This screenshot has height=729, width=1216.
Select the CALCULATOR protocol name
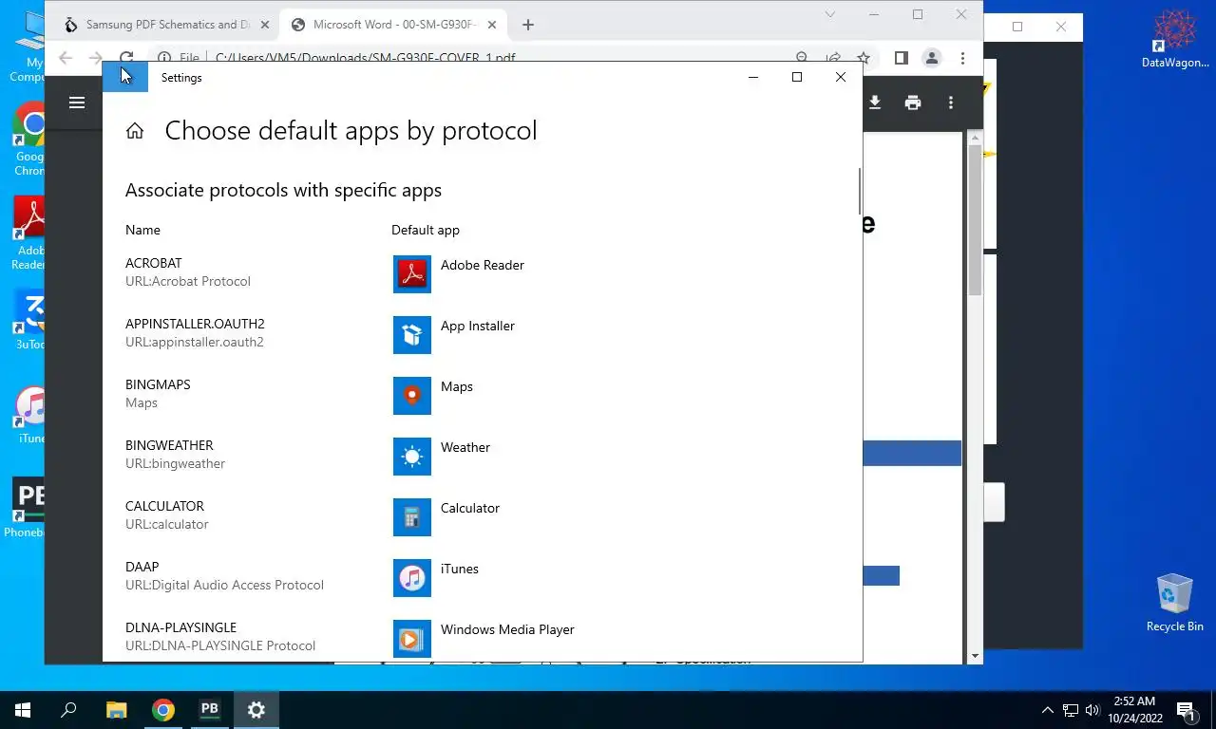tap(164, 506)
